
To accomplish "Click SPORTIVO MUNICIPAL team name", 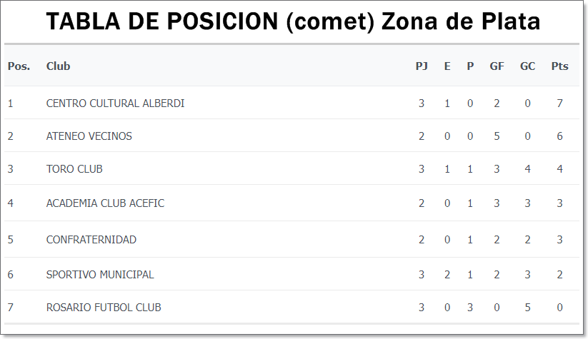I will coord(100,275).
